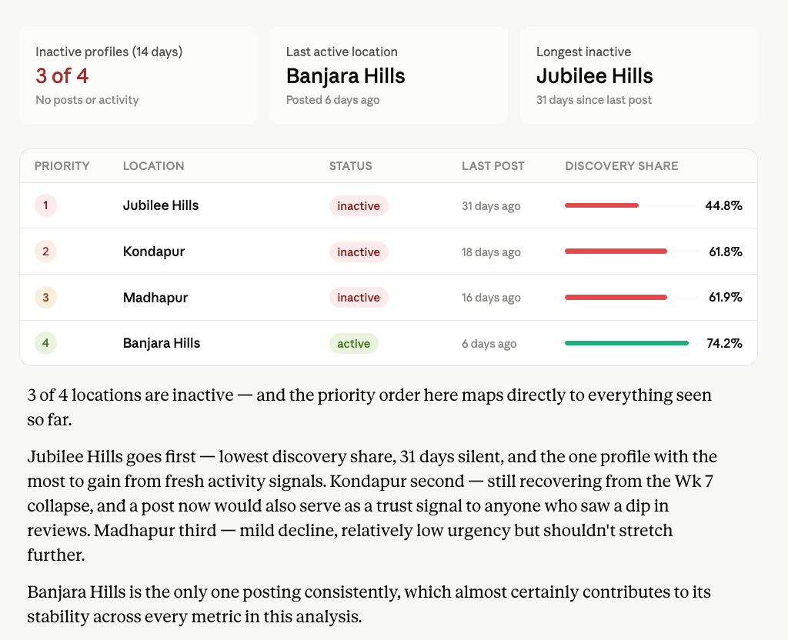Open the Madhapur location row name
Screen dimensions: 788x640
click(155, 298)
